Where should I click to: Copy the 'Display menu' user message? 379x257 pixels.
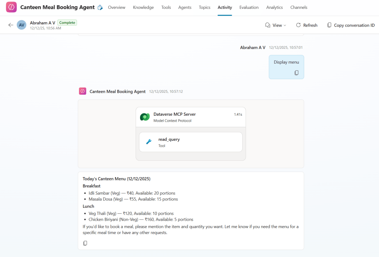tap(296, 73)
